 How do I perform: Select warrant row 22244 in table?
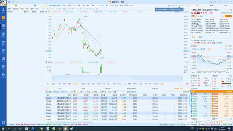pyautogui.click(x=117, y=101)
